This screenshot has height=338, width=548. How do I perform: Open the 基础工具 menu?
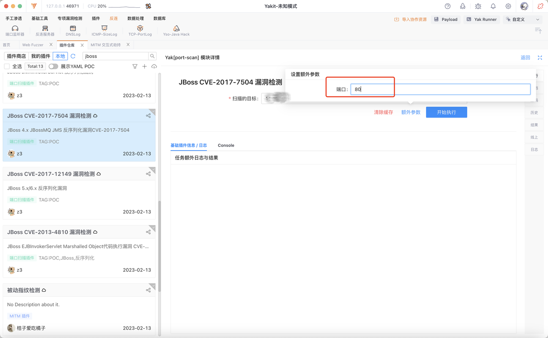click(40, 18)
